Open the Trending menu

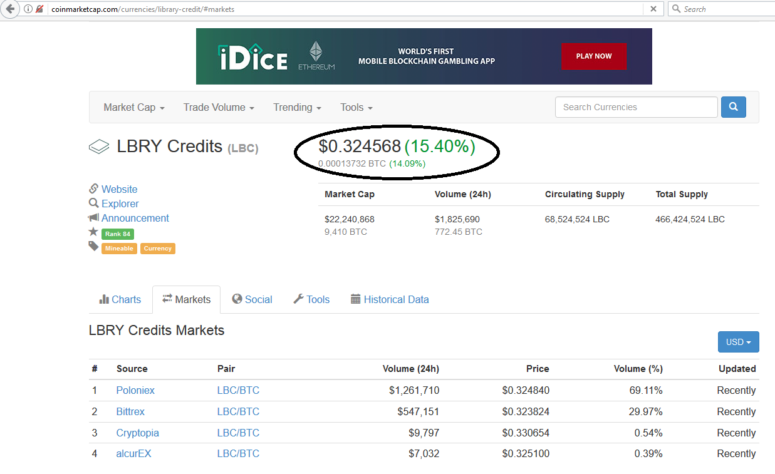tap(296, 107)
